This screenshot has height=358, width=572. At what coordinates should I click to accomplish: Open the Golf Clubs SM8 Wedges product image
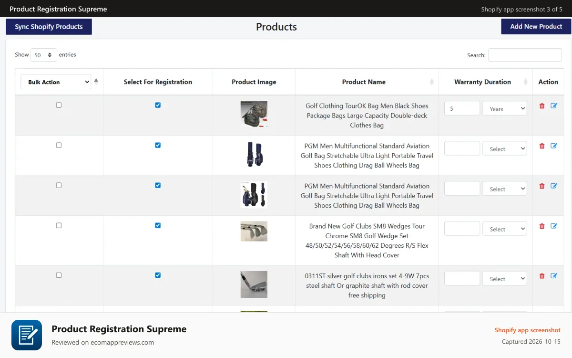(x=254, y=231)
